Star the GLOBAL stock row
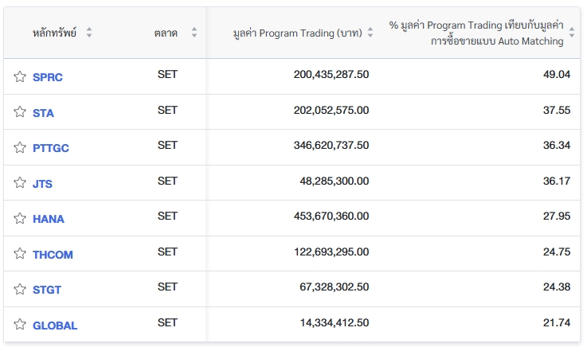The height and width of the screenshot is (347, 587). [x=20, y=325]
